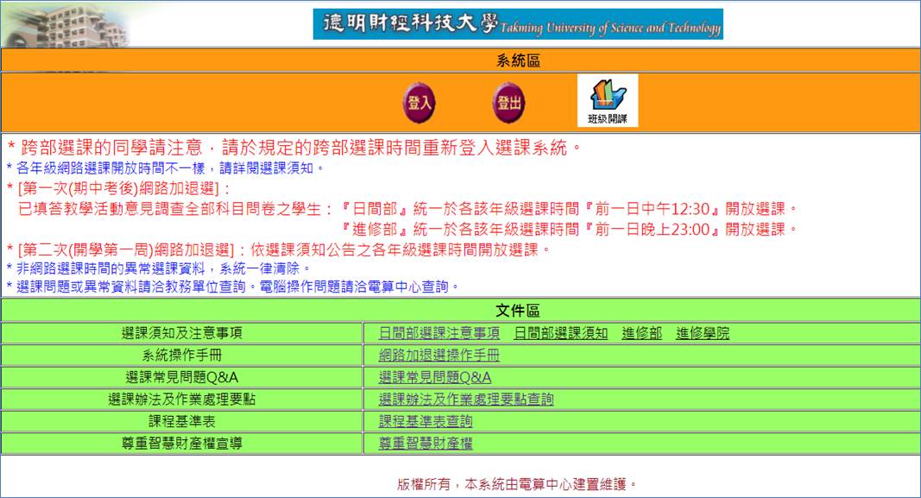Click the [第一次(期中考後)網路加退選] notice line
This screenshot has width=921, height=498.
coord(119,188)
